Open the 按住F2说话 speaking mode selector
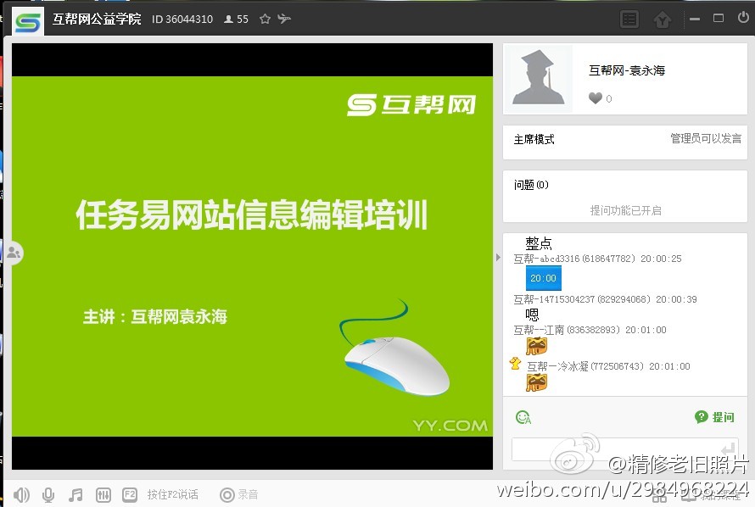The image size is (755, 507). tap(172, 494)
